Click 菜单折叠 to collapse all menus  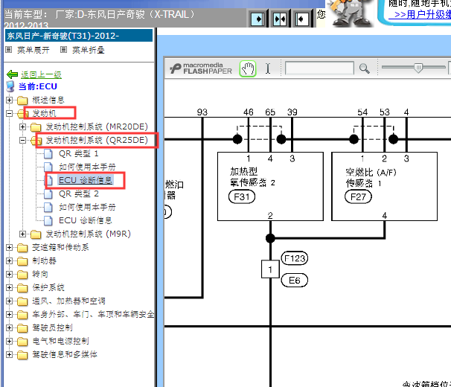pos(89,50)
